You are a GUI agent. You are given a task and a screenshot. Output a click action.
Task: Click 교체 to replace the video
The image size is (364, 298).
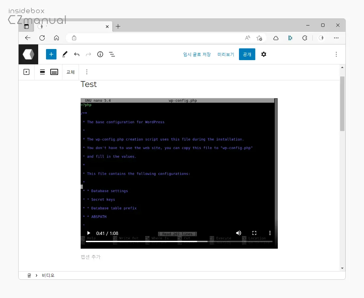[x=71, y=72]
